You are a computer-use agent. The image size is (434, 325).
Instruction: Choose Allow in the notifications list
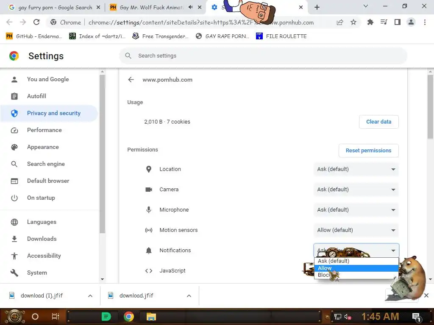(x=356, y=268)
